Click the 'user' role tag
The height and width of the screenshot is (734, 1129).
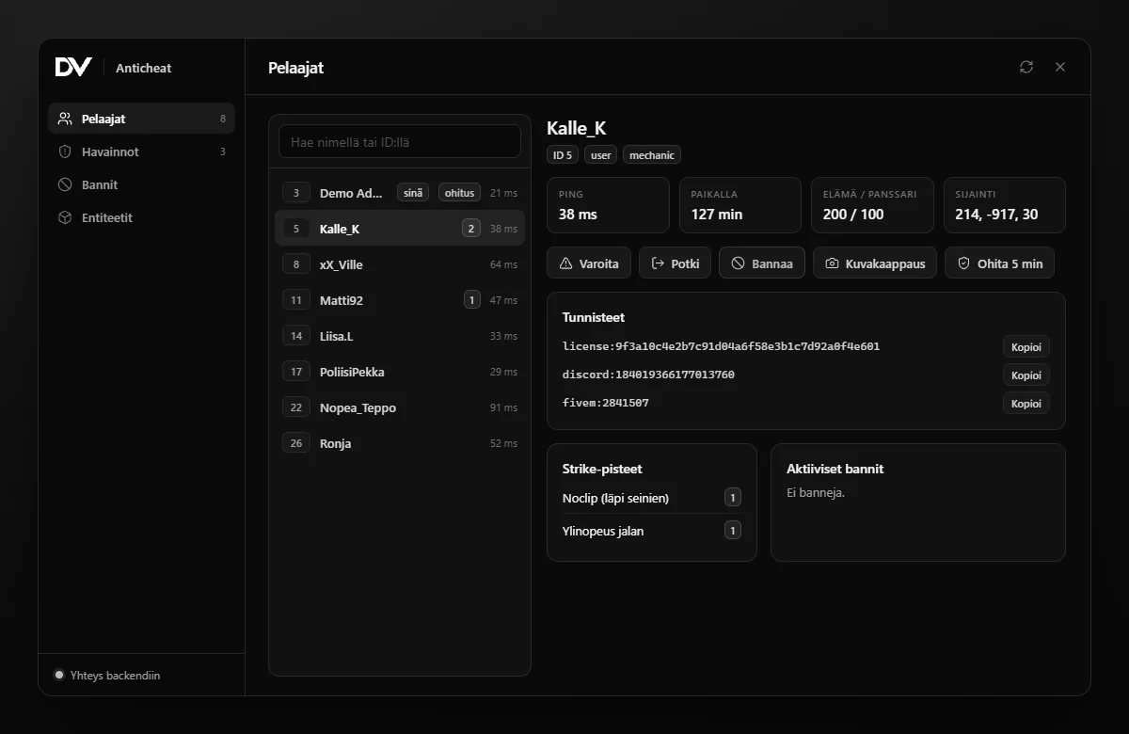click(600, 155)
